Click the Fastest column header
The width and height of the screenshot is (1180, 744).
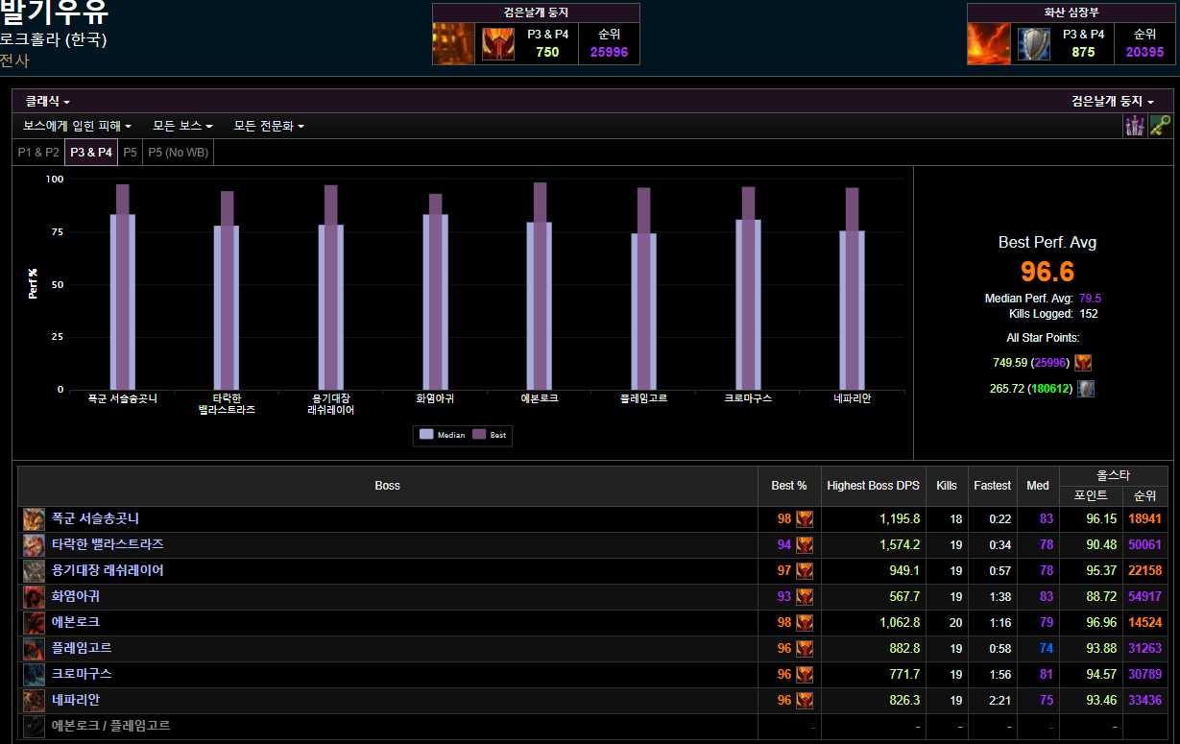click(x=992, y=486)
